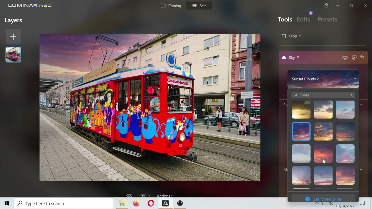Open Opera browser from the taskbar
Screen dimensions: 372x209
click(x=151, y=203)
